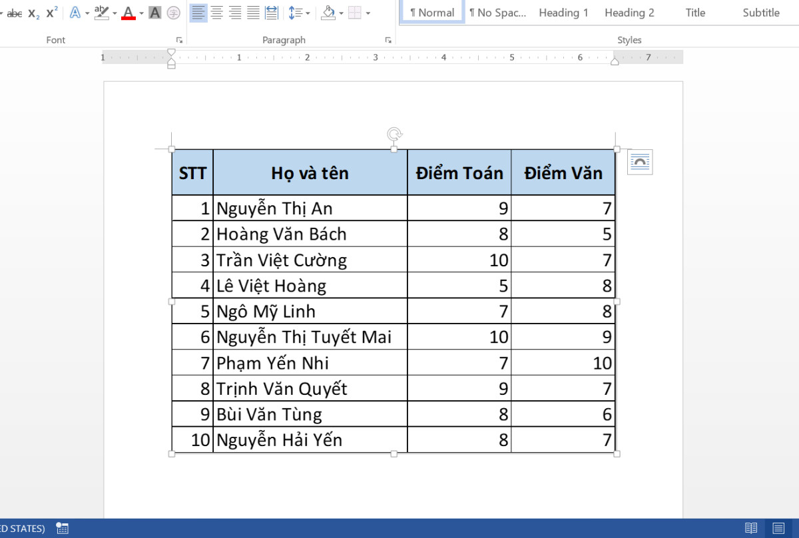This screenshot has height=538, width=799.
Task: Apply strikethrough formatting with the abc button
Action: 14,13
